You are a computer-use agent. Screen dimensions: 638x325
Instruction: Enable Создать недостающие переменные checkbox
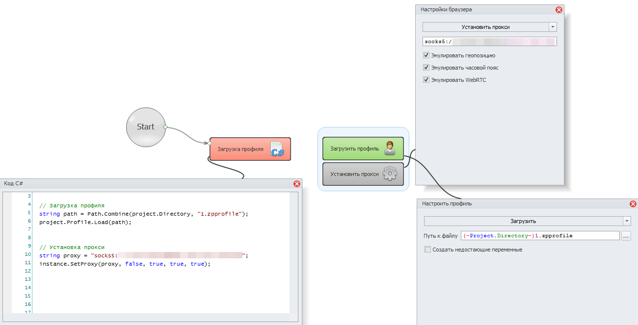[x=428, y=250]
